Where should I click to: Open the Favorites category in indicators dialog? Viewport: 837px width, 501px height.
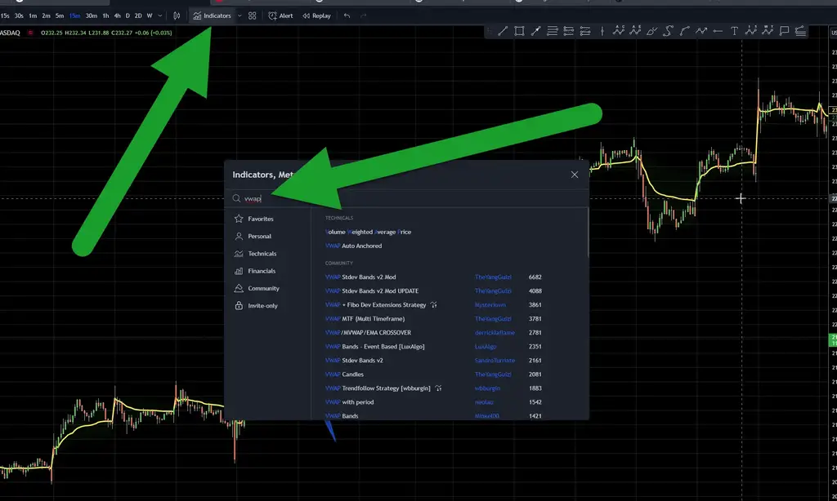260,219
